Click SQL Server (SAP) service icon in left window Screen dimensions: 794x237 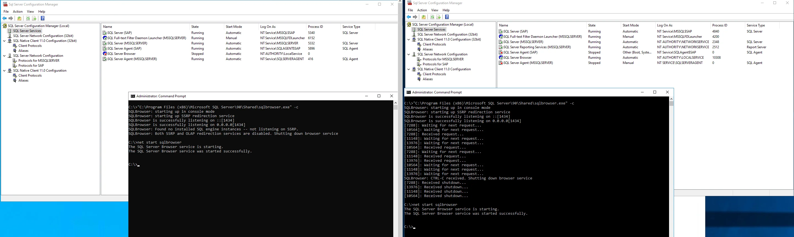click(x=105, y=33)
